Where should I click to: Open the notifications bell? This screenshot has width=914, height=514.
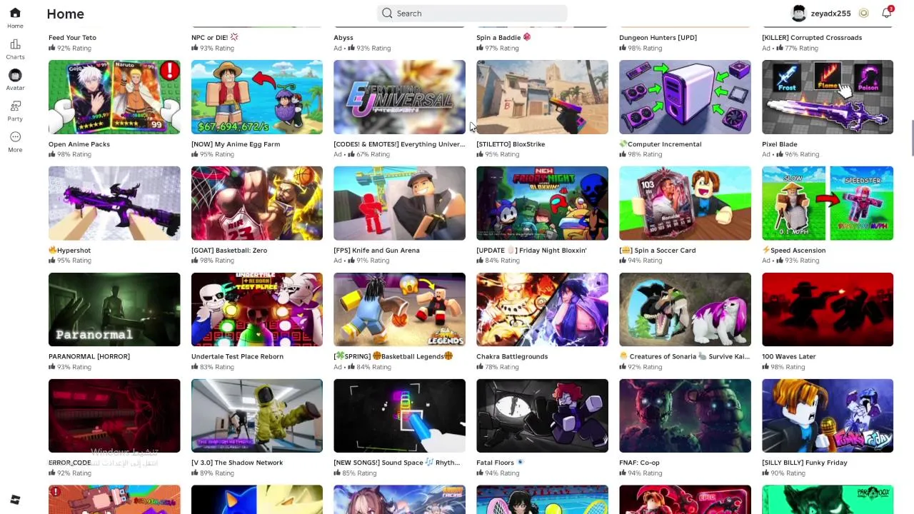(x=887, y=13)
